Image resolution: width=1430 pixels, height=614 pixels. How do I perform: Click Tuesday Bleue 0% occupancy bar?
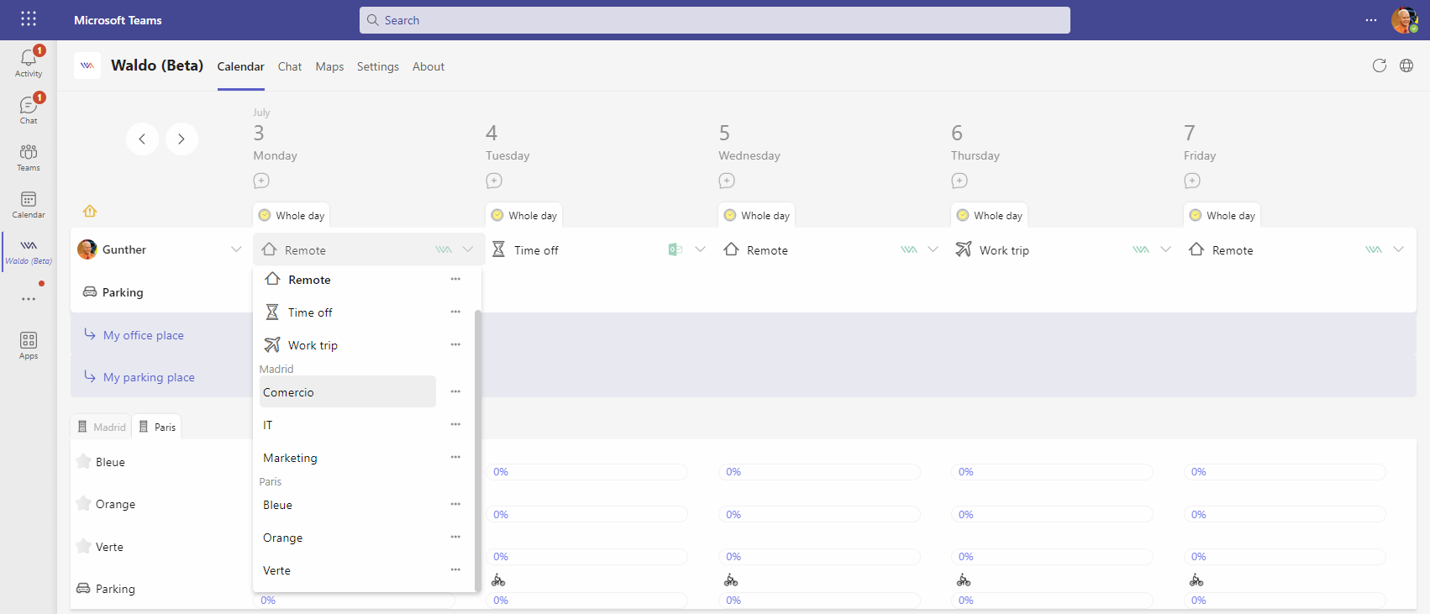586,472
